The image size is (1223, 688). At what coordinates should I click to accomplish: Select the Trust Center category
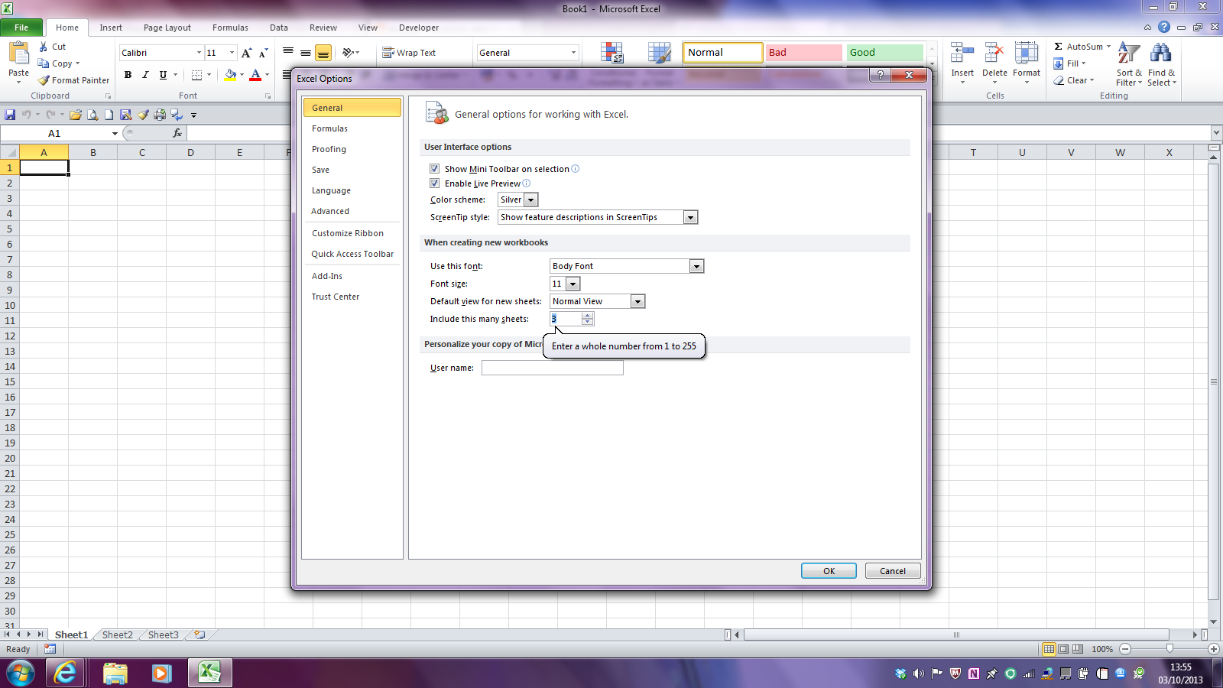click(335, 296)
